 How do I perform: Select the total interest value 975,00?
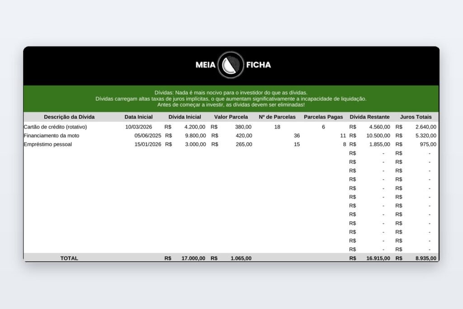coord(428,144)
